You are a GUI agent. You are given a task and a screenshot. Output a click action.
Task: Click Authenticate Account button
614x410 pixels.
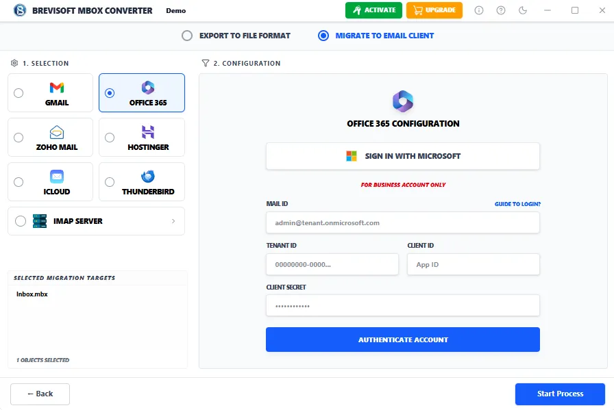click(x=403, y=339)
